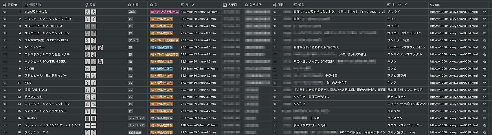Screen dimensions: 492x135
Task: Click the link icon for the 0012.html URL row
Action: coord(485,90)
